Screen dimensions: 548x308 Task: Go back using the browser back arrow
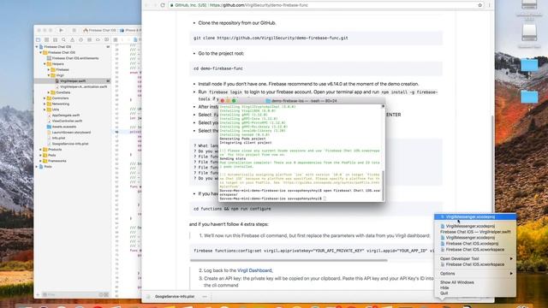pos(146,5)
